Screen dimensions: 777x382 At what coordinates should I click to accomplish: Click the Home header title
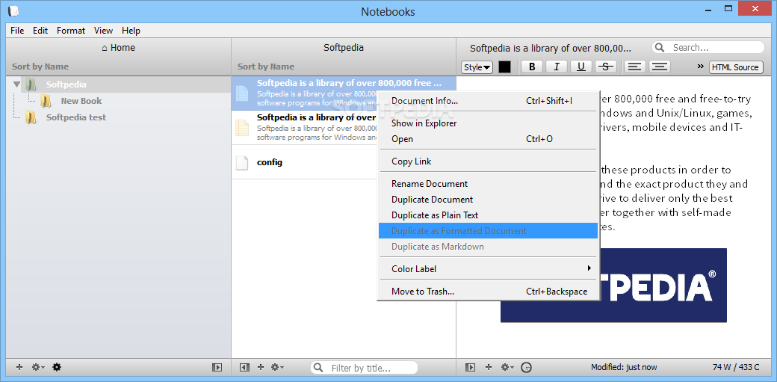click(119, 48)
